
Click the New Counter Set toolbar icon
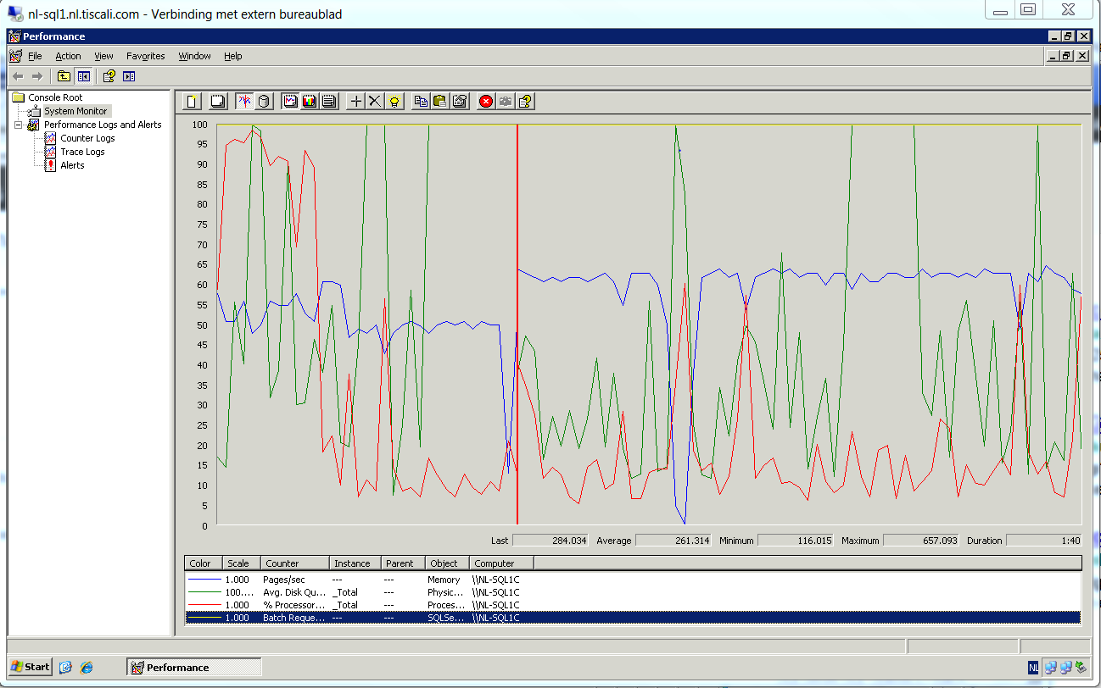193,101
